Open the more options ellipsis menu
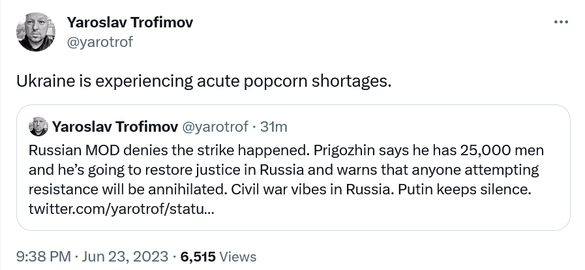585x270 pixels. tap(560, 22)
